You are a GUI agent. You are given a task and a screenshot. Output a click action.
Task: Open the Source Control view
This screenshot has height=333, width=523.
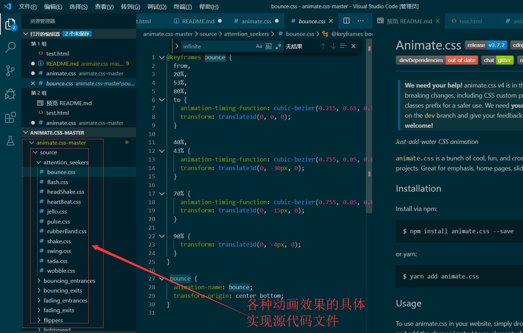coord(10,70)
